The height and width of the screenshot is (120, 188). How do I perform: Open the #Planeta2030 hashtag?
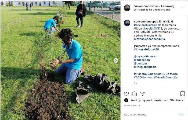coord(143,74)
